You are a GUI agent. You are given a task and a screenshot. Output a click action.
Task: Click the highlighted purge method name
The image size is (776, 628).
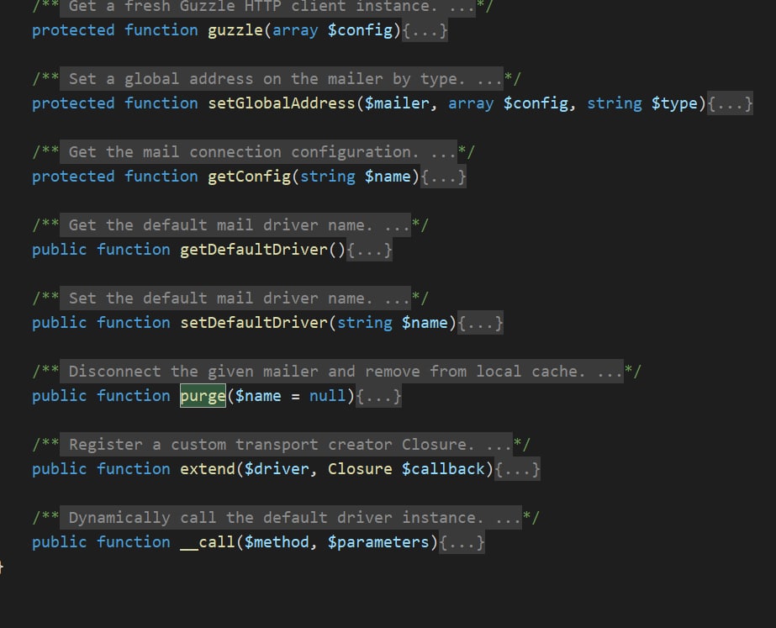click(203, 396)
